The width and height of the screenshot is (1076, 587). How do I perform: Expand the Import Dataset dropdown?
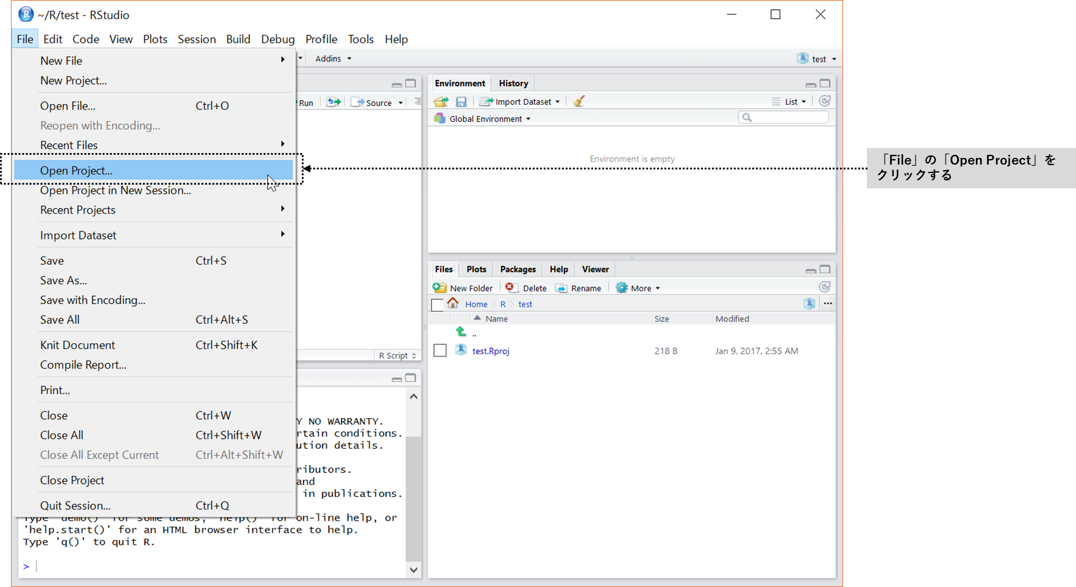click(520, 102)
